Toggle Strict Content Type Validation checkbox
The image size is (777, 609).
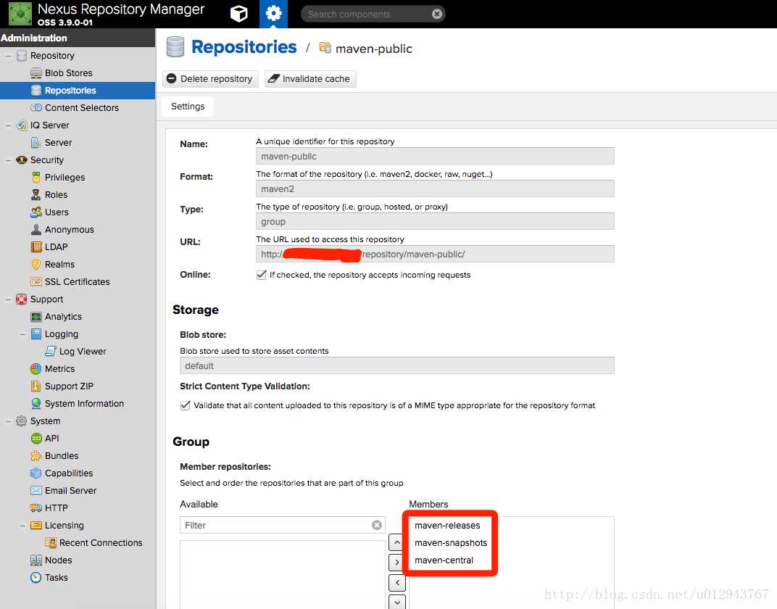coord(186,405)
